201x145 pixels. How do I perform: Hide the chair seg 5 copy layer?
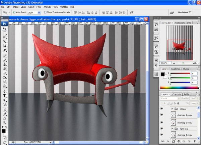(162, 122)
